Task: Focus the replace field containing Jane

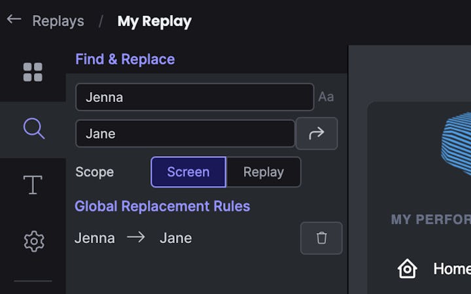Action: [x=185, y=133]
